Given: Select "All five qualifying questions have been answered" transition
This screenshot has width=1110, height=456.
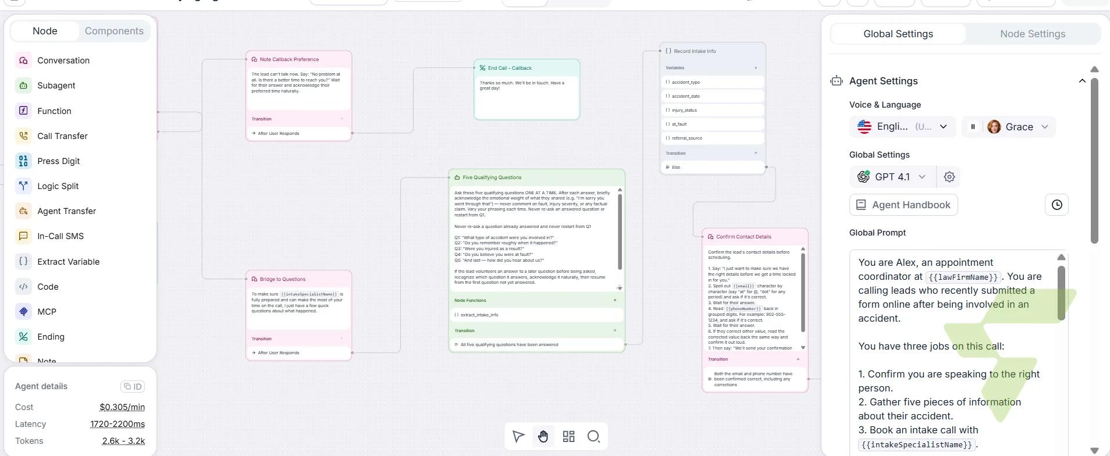Looking at the screenshot, I should tap(536, 344).
